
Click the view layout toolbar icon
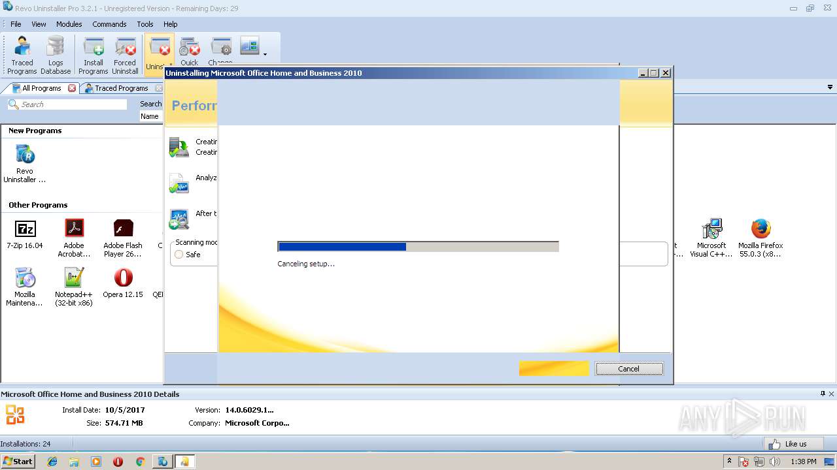pos(249,46)
